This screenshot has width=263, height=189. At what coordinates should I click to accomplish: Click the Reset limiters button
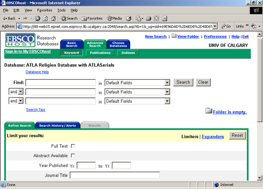(237, 135)
